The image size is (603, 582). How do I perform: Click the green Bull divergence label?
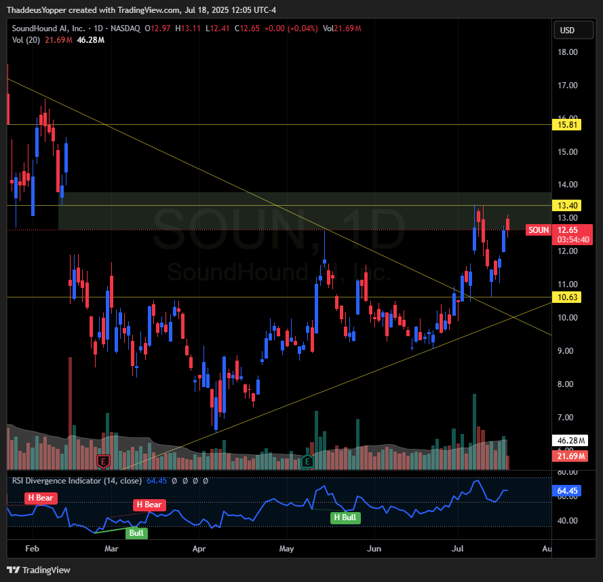(x=136, y=533)
